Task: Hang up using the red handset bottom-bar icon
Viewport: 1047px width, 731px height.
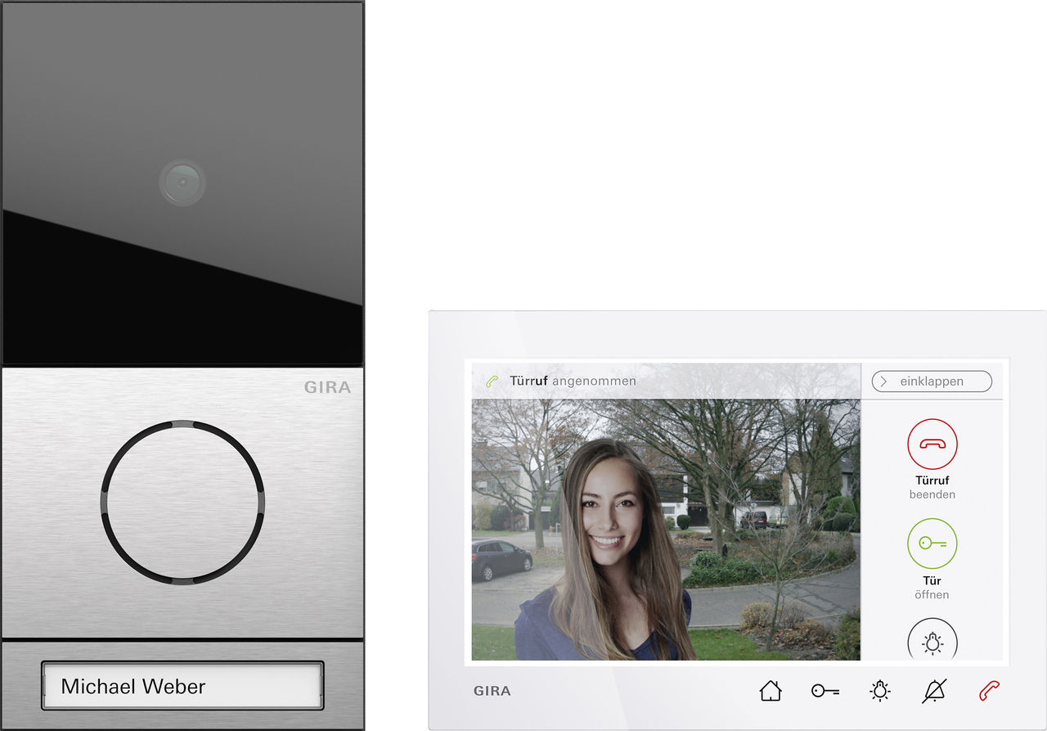Action: pos(988,691)
